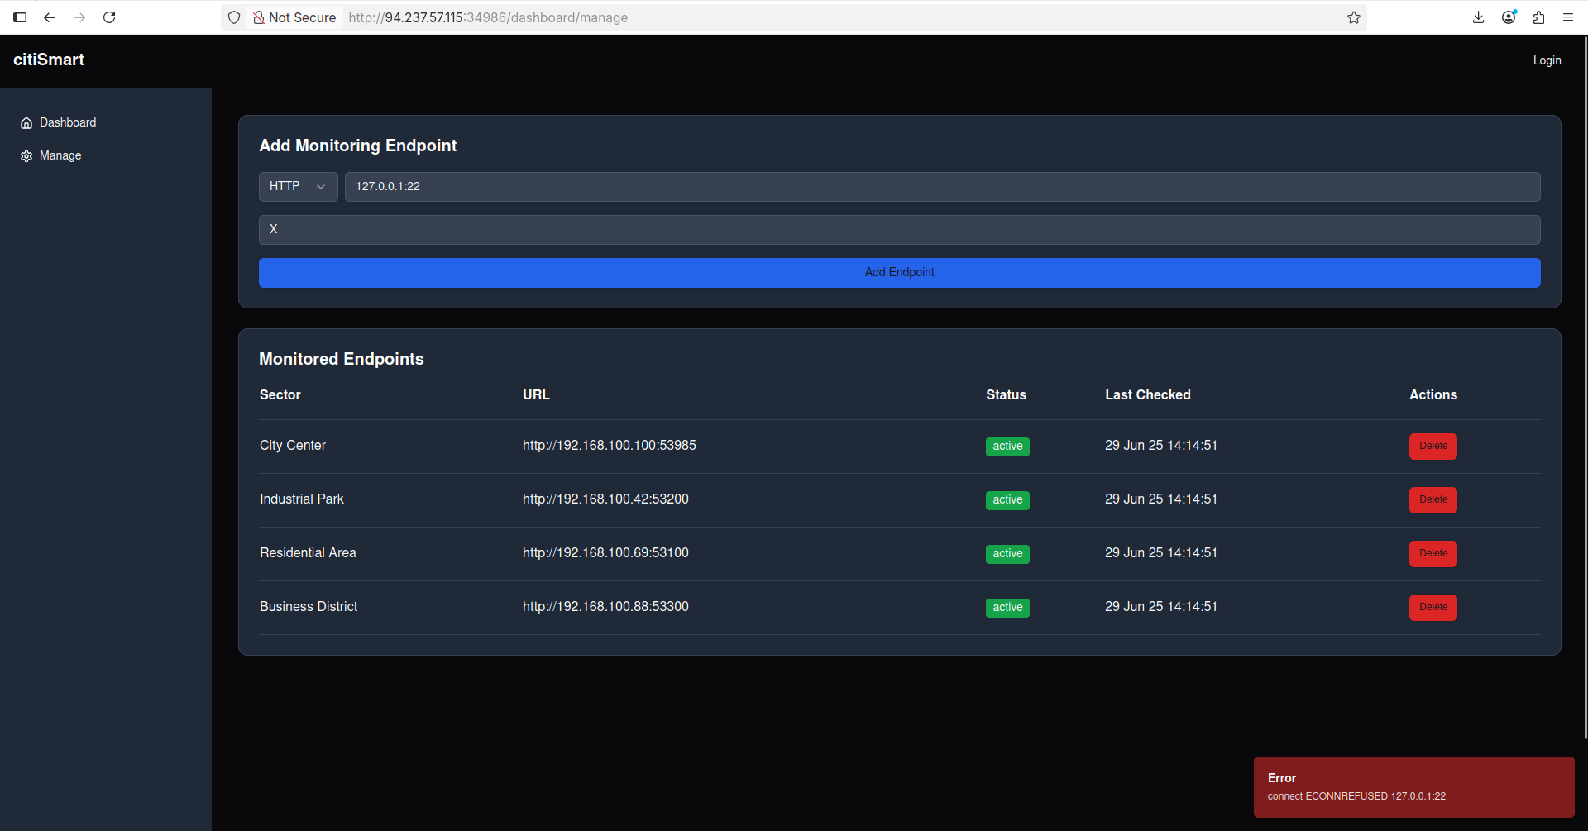Click URL http://192.168.100.69:53100
The image size is (1588, 831).
605,553
